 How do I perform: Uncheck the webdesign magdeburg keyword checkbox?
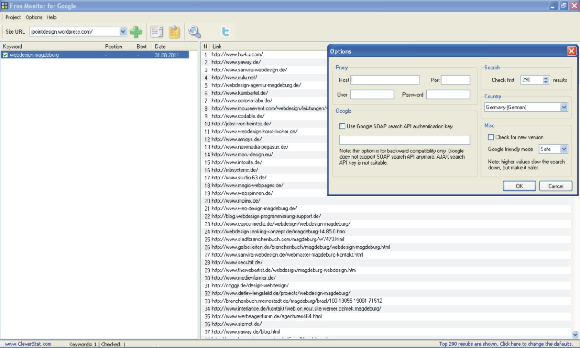click(x=5, y=55)
